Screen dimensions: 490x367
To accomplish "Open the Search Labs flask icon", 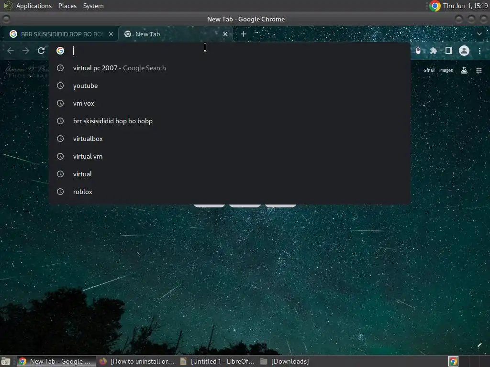I will pos(464,70).
